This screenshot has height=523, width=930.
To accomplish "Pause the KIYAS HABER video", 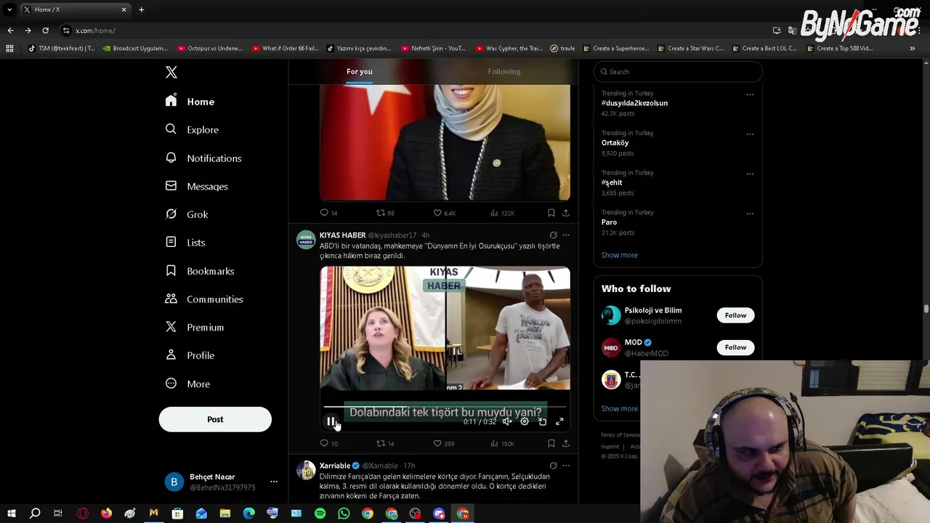I will tap(331, 421).
